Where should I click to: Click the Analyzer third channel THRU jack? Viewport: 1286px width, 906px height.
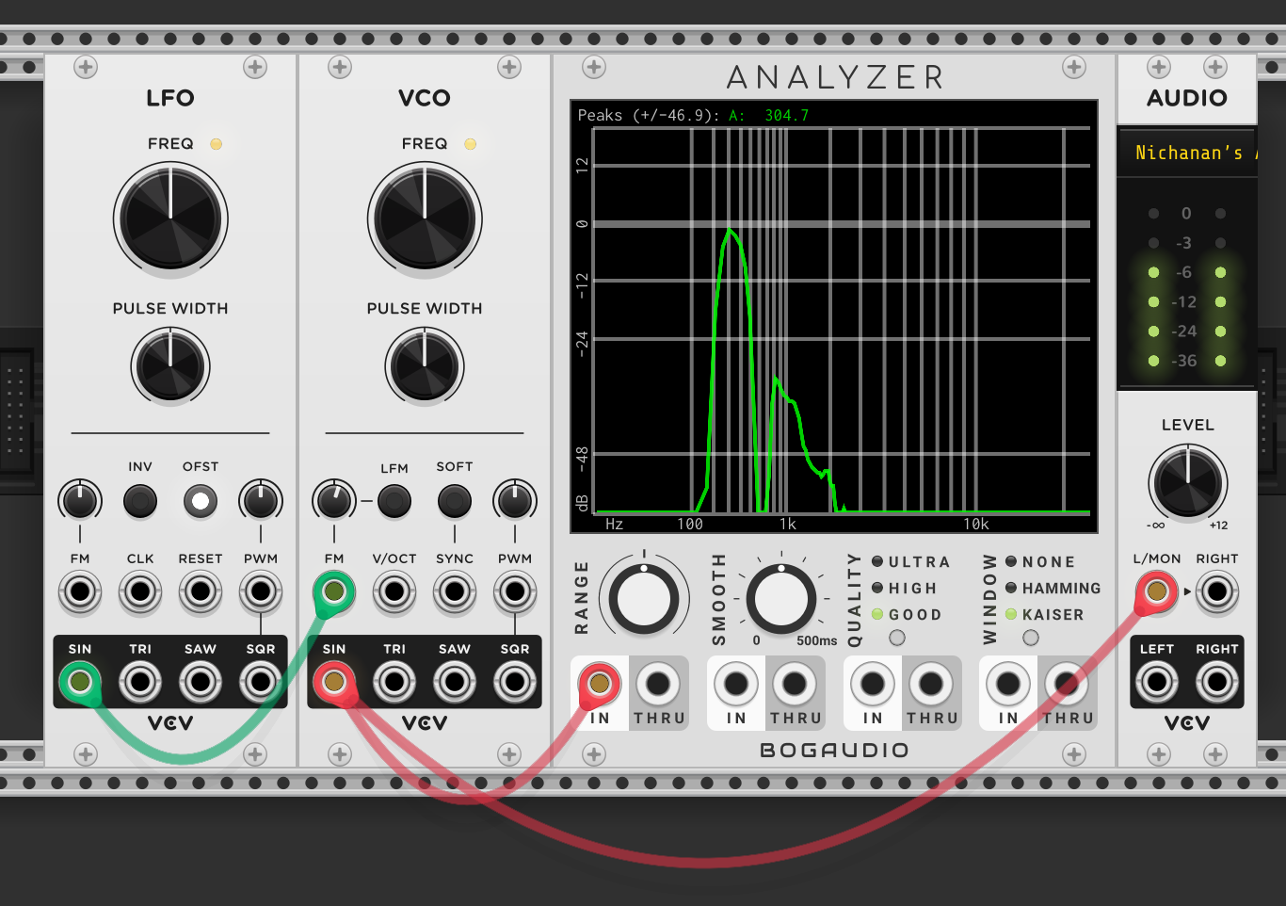931,684
